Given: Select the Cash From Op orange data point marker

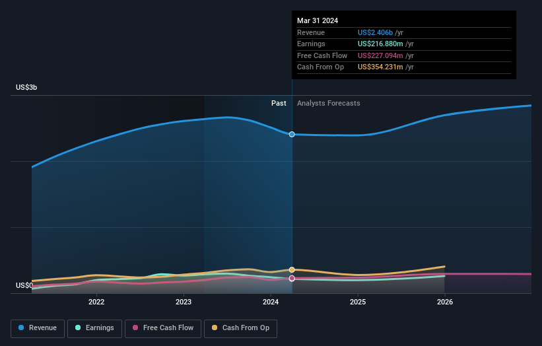Looking at the screenshot, I should [x=292, y=269].
